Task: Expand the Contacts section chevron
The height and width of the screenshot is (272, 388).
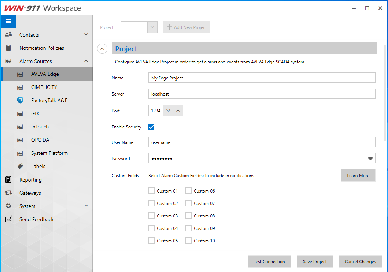Action: point(86,34)
